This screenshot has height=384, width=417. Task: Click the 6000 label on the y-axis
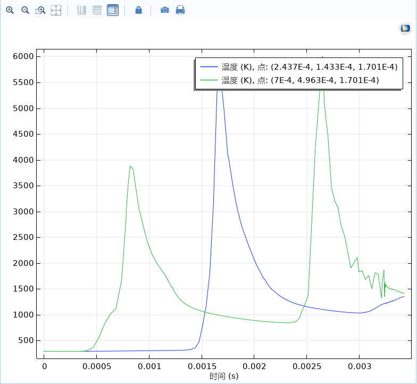(x=23, y=57)
